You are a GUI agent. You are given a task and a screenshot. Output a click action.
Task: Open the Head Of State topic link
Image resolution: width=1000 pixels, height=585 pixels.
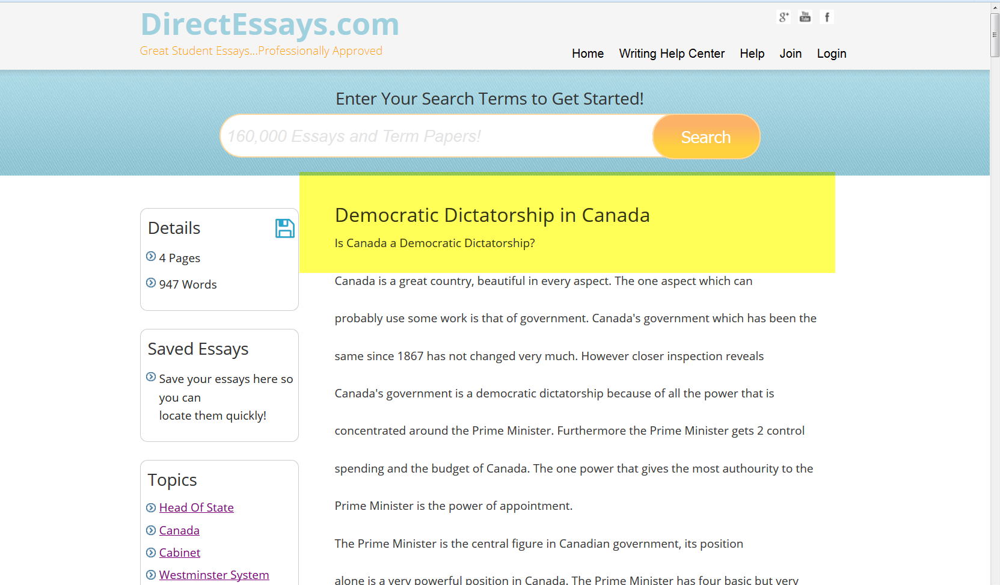point(196,507)
